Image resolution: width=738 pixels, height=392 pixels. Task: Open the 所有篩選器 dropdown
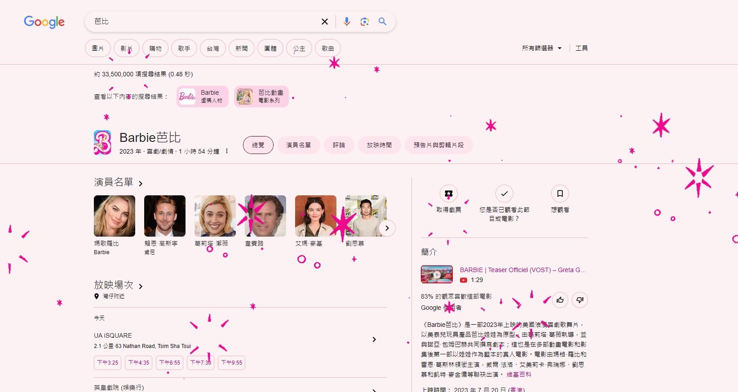(542, 48)
